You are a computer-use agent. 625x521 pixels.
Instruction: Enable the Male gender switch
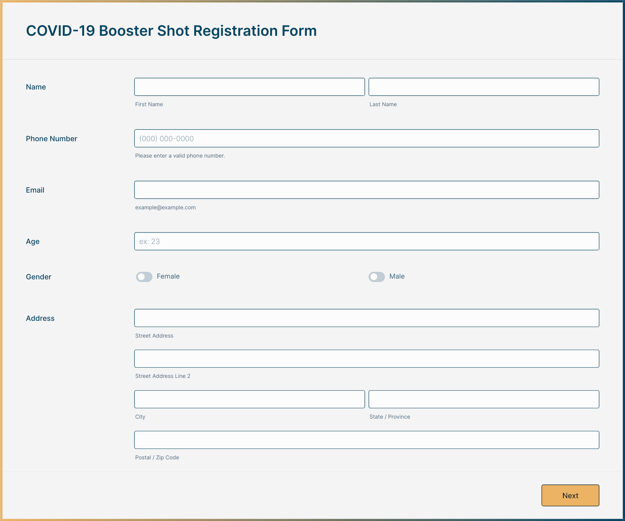click(x=376, y=277)
